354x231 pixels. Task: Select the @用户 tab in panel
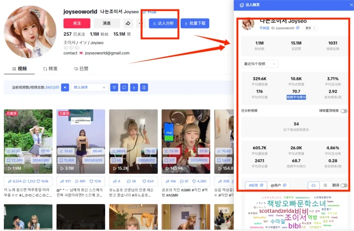point(278,185)
